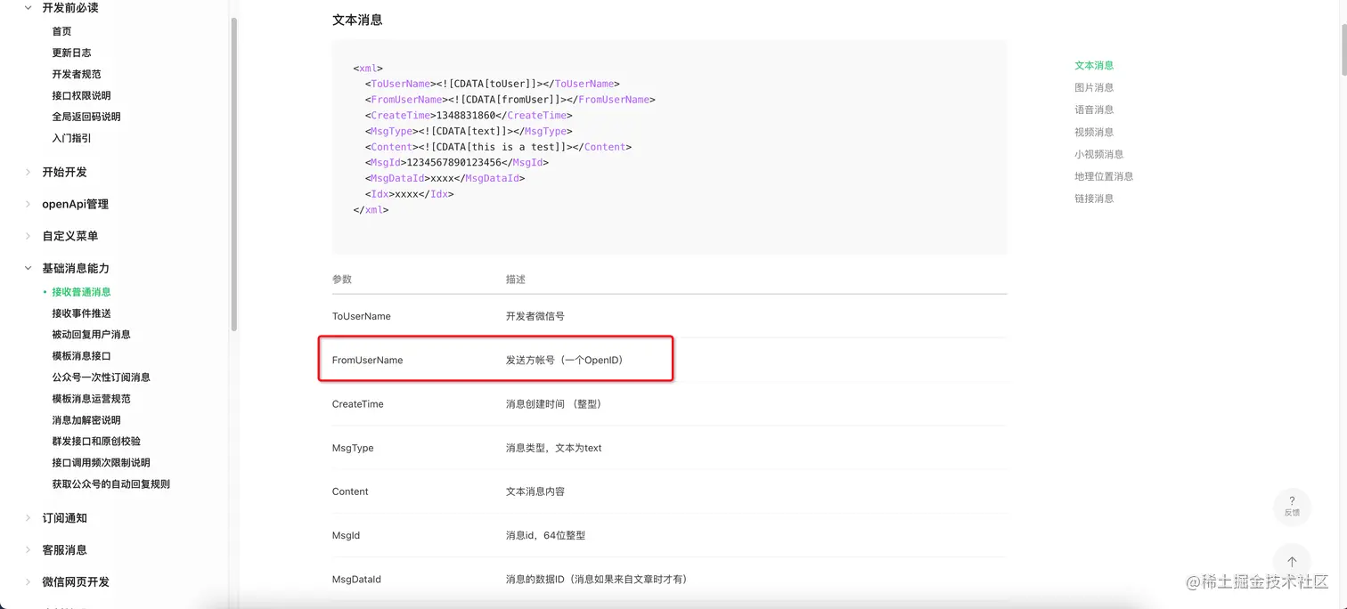
Task: Jump to 图片消息 in the page outline
Action: point(1094,87)
